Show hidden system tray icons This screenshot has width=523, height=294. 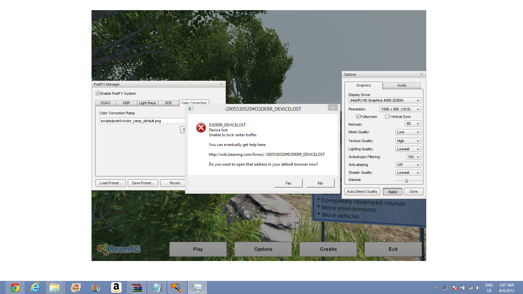point(437,288)
